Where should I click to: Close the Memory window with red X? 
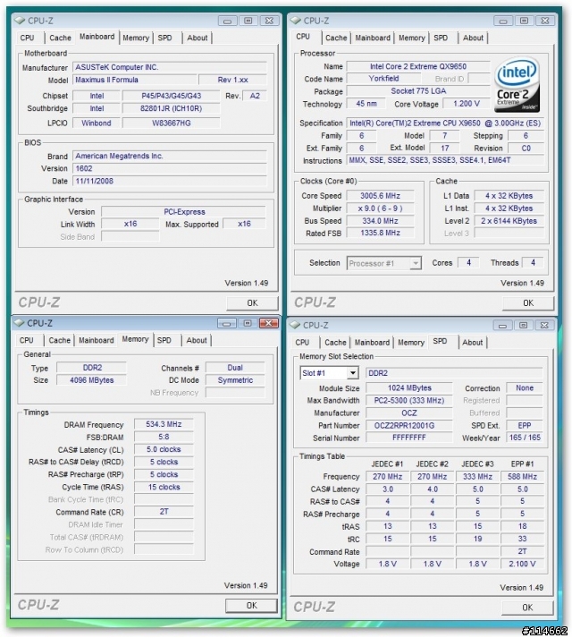click(x=269, y=324)
